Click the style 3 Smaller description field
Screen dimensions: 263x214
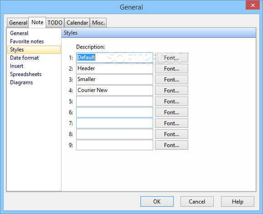[114, 79]
